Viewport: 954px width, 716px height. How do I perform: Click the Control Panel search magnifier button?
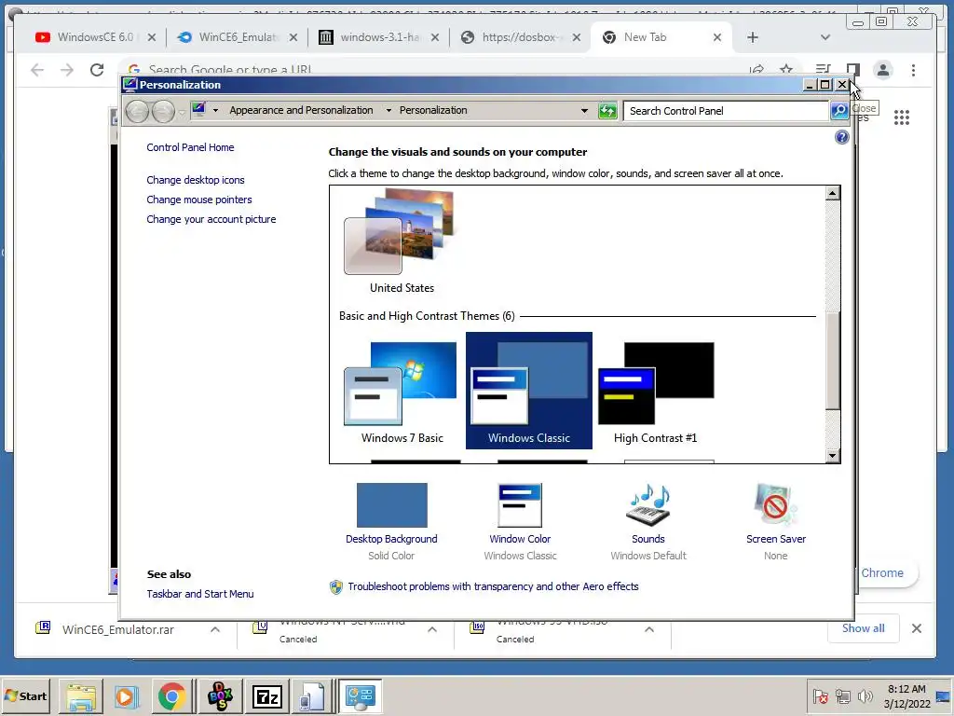tap(839, 111)
